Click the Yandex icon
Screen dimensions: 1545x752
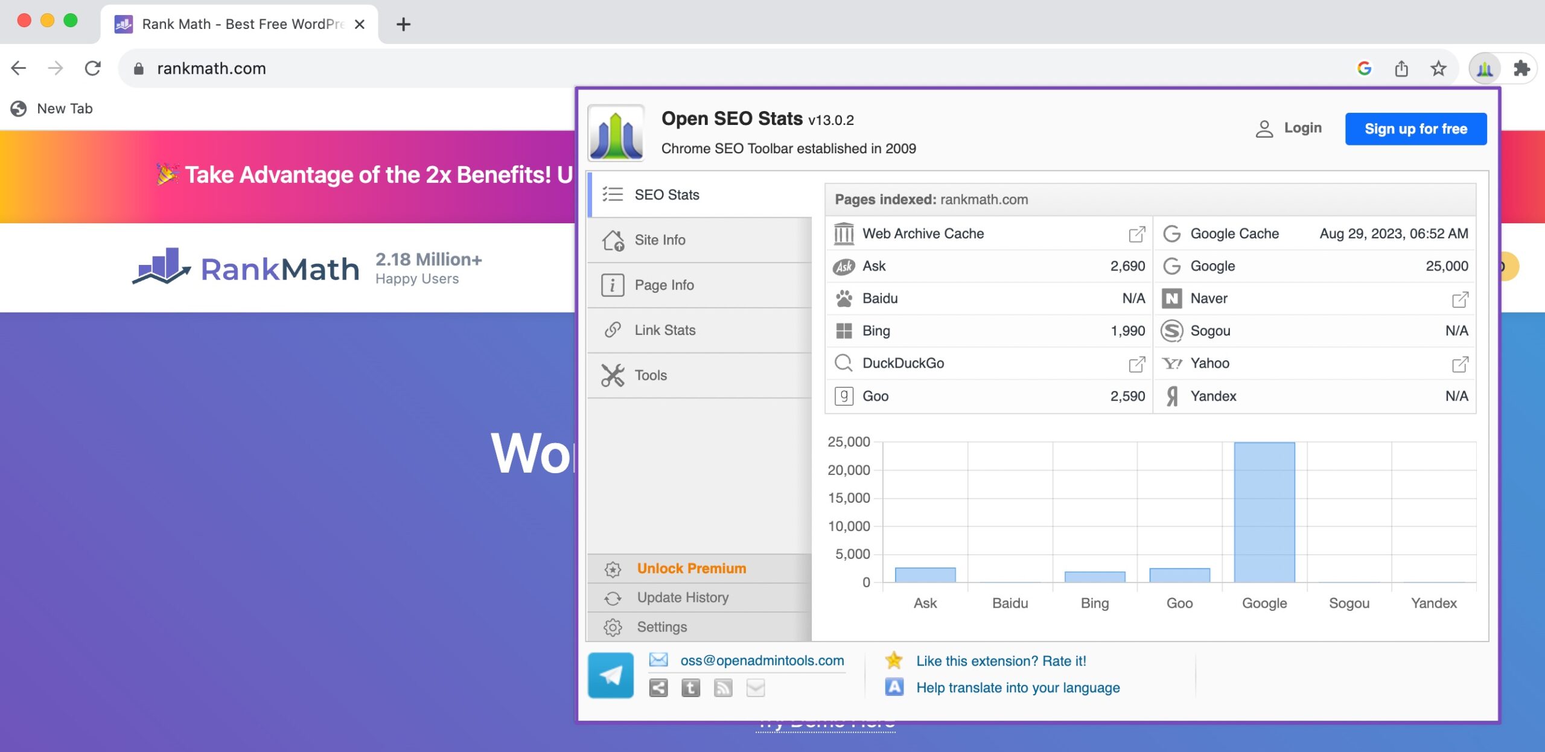1171,396
